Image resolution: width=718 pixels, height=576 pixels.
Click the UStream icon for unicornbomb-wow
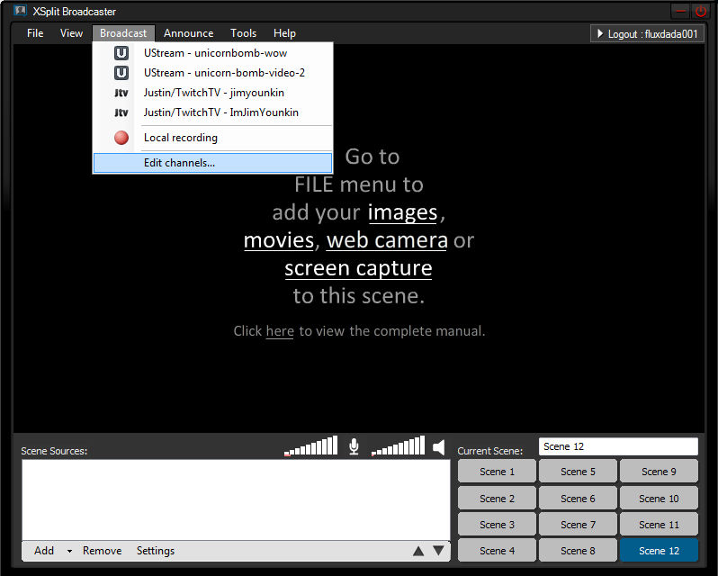point(121,53)
